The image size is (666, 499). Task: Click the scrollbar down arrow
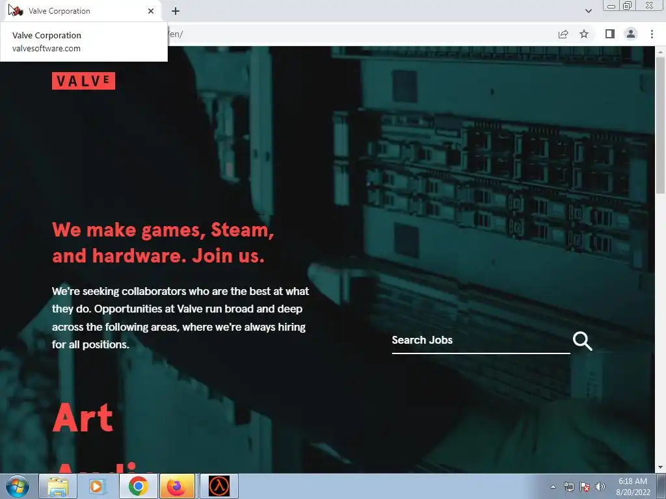660,468
